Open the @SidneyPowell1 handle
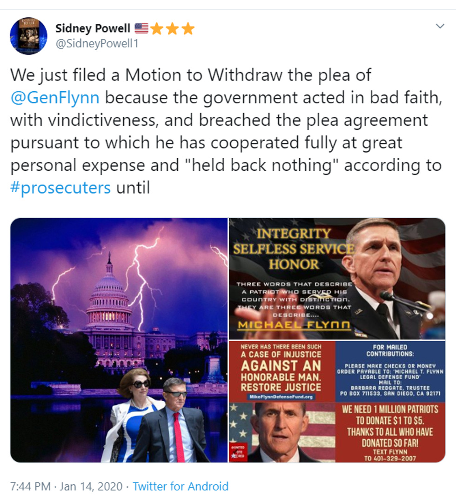Image resolution: width=456 pixels, height=504 pixels. tap(97, 43)
